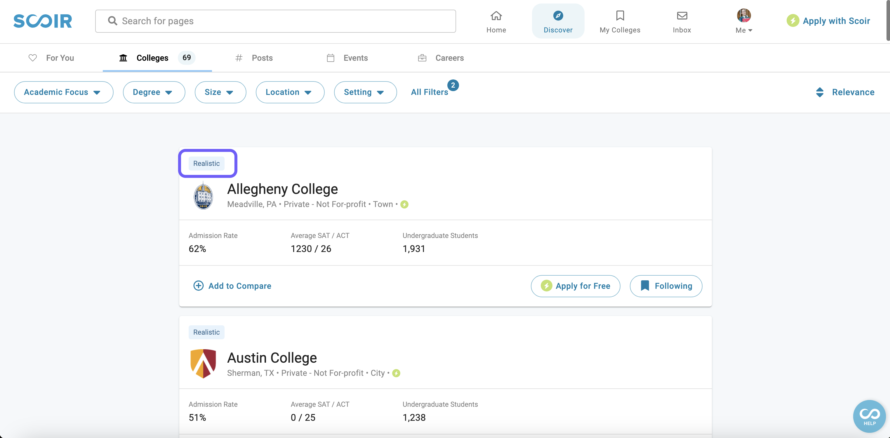Click Allegheny SAT/ACT 1230 / 26
Image resolution: width=890 pixels, height=438 pixels.
point(311,249)
